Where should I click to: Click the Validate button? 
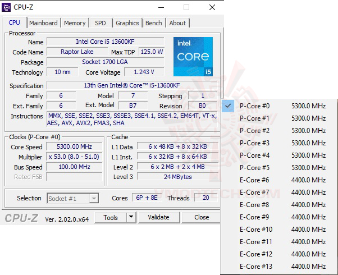pos(159,217)
